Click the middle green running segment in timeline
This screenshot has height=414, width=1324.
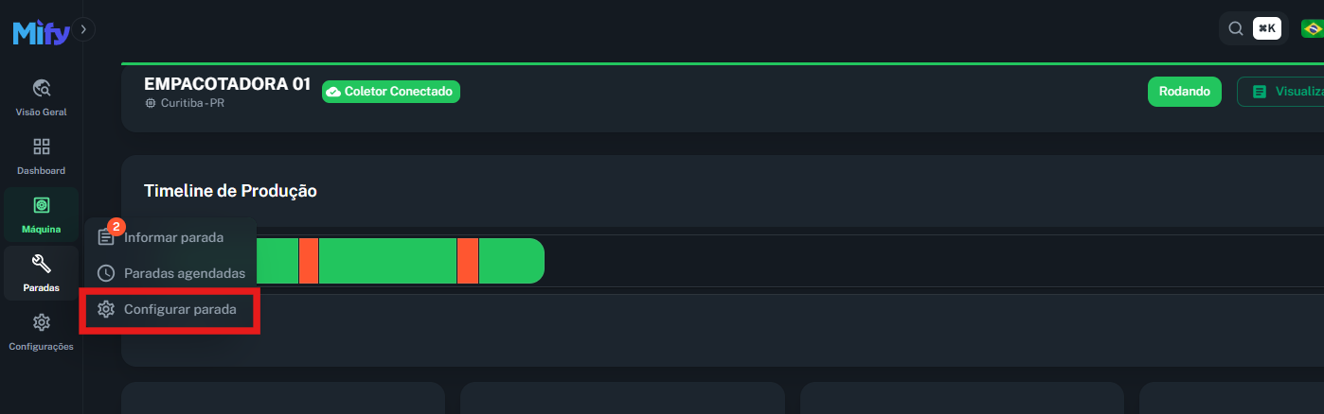coord(387,261)
